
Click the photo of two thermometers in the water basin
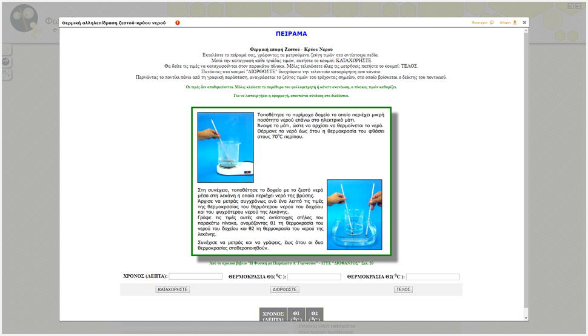pyautogui.click(x=355, y=215)
